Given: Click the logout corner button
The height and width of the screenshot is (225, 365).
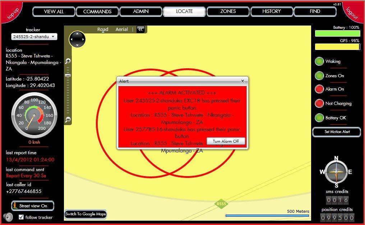Looking at the screenshot, I should (x=353, y=12).
